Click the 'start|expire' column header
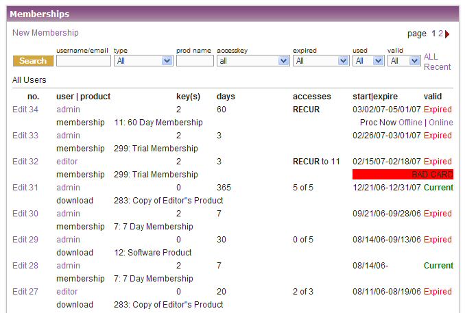This screenshot has height=313, width=465. pyautogui.click(x=375, y=97)
